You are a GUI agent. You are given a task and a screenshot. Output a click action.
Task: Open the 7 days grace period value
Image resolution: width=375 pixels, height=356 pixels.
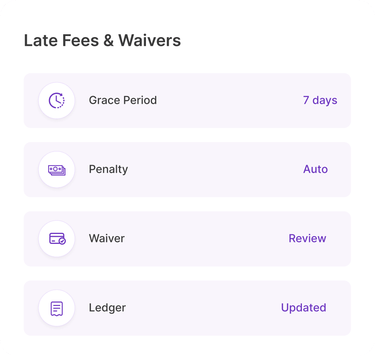(320, 100)
